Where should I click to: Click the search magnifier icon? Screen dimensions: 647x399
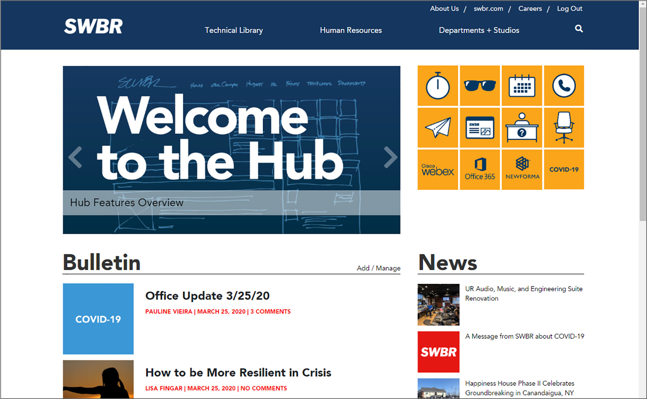(579, 29)
